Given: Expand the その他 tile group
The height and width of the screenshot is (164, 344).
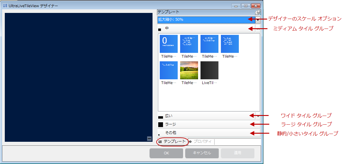Looking at the screenshot, I should [209, 133].
